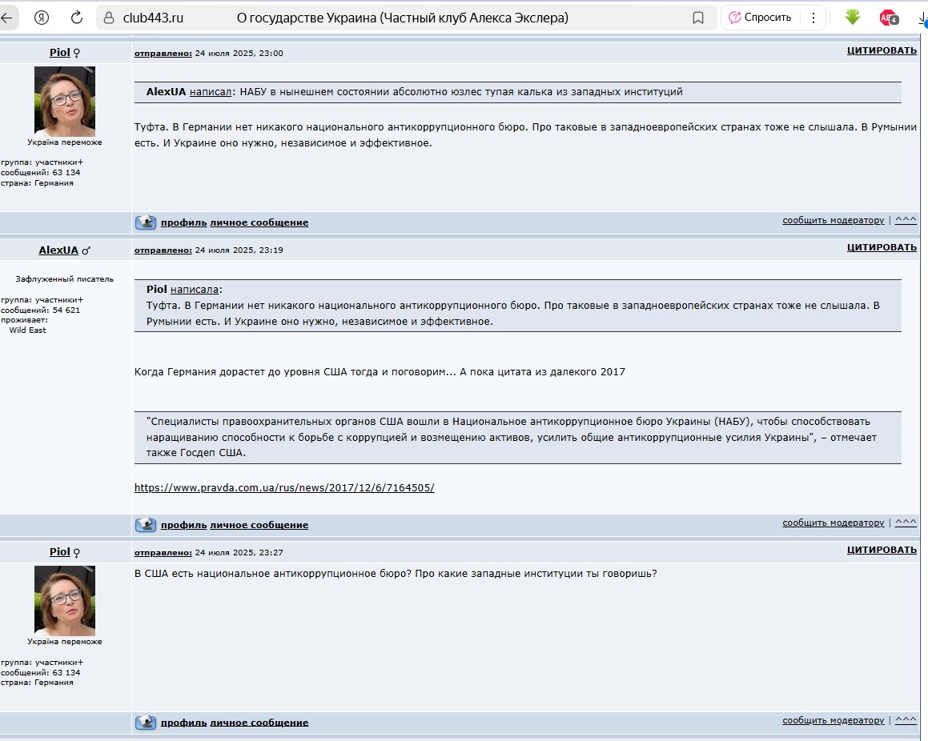Click 'сообщить модератору' on the 23:27 post
This screenshot has width=928, height=741.
click(833, 720)
